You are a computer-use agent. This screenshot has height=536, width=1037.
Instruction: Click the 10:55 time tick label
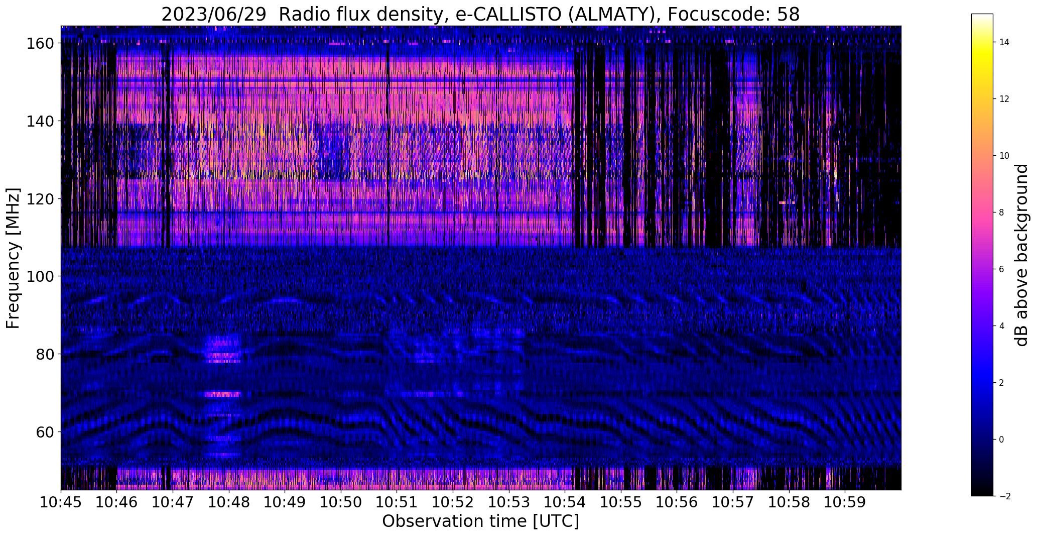tap(621, 502)
